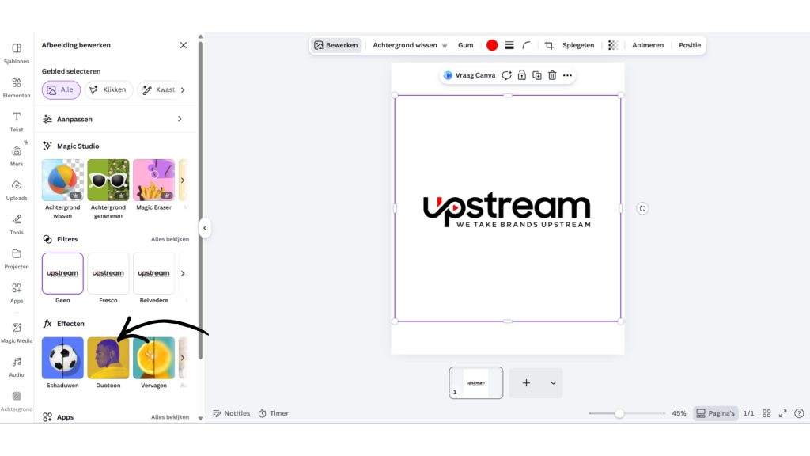Screen dimensions: 810x456
Task: Open dropdown next to add page button
Action: point(553,383)
